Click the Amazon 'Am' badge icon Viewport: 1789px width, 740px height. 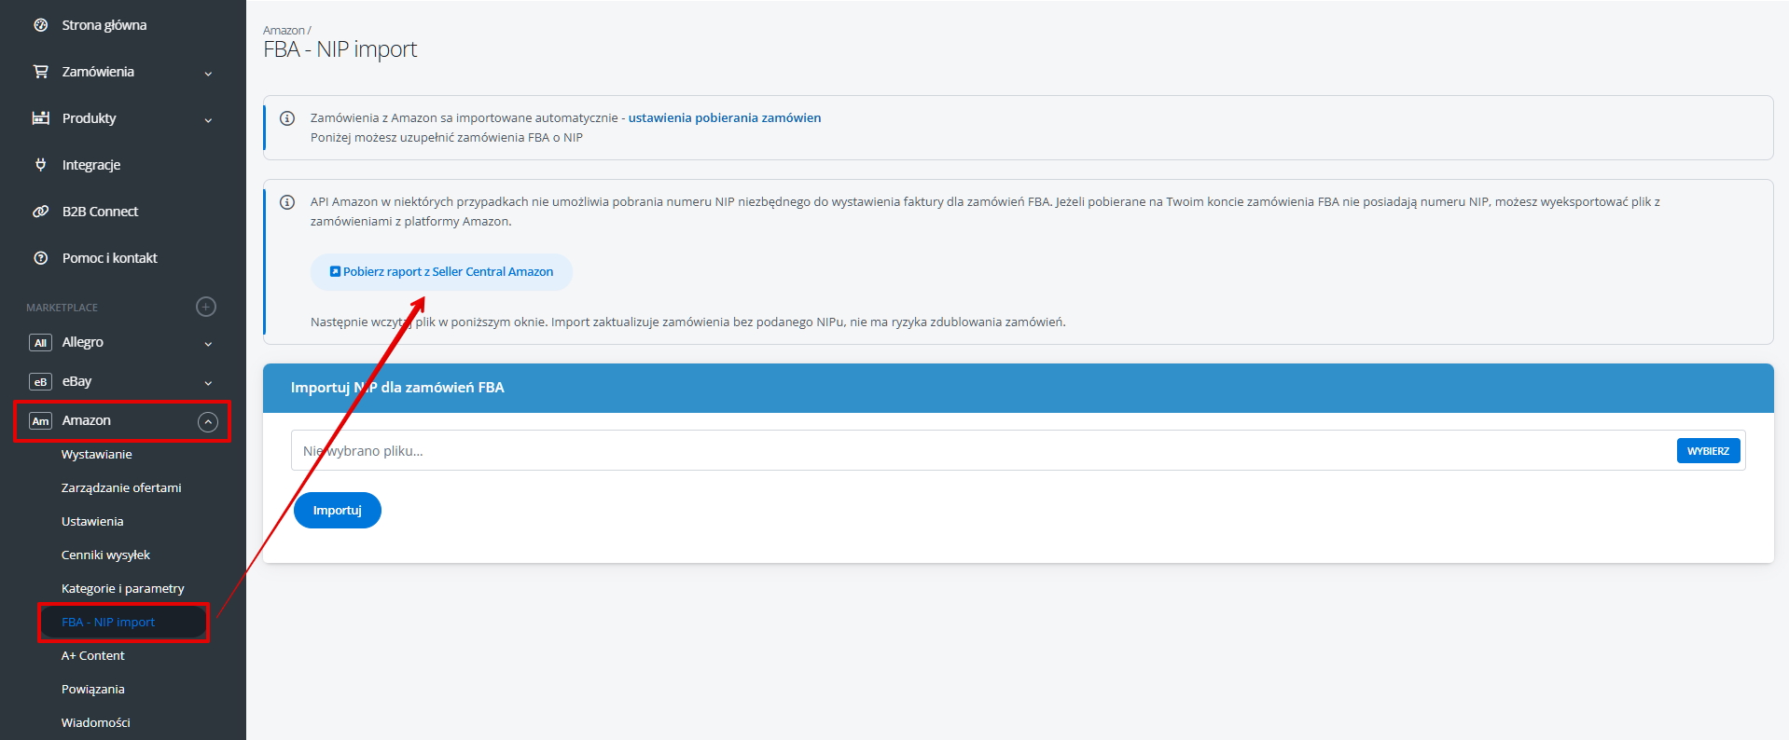click(x=40, y=421)
